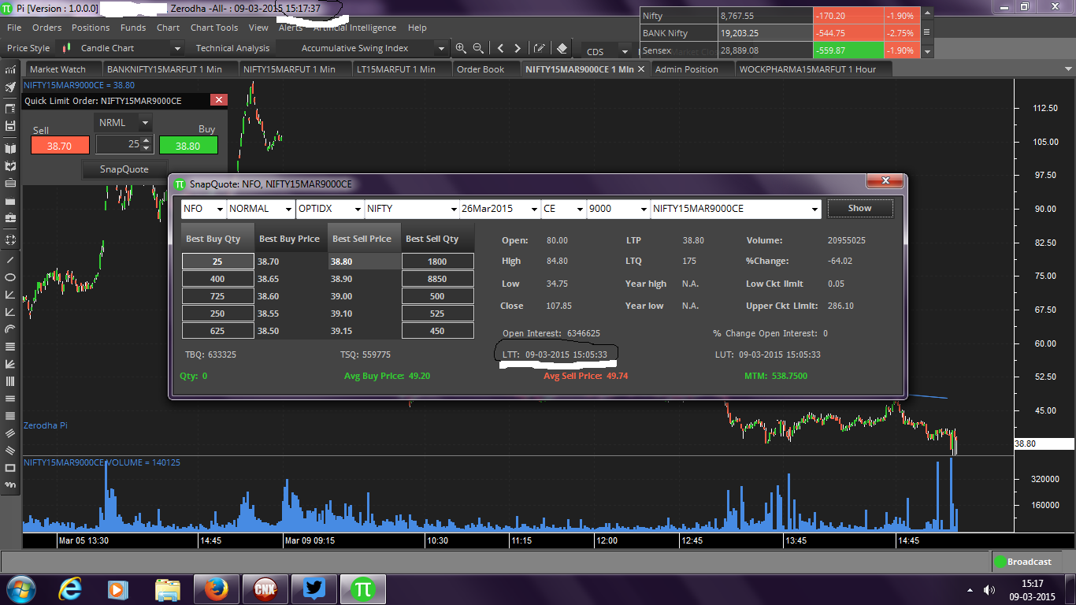Click the rocket icon in the left sidebar
Screen dimensions: 1076x605
tap(10, 87)
